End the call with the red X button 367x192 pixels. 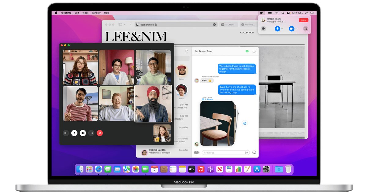(100, 133)
